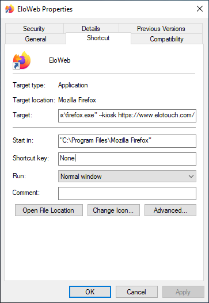Confirm with the OK button
Screen dimensions: 209x303
click(x=90, y=292)
